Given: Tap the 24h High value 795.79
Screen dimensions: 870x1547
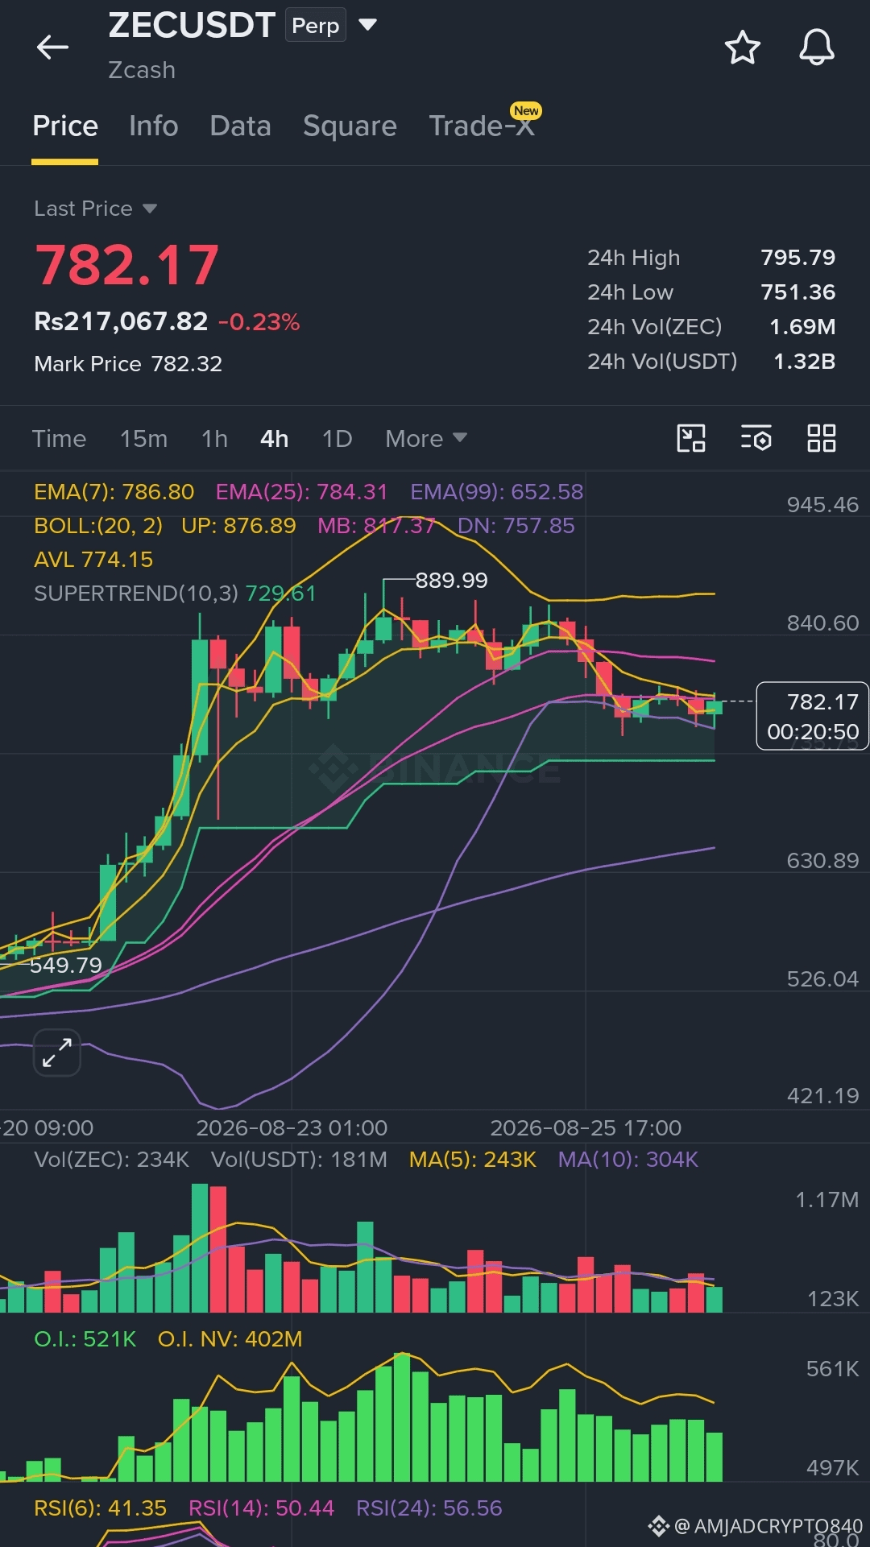Looking at the screenshot, I should click(x=797, y=258).
